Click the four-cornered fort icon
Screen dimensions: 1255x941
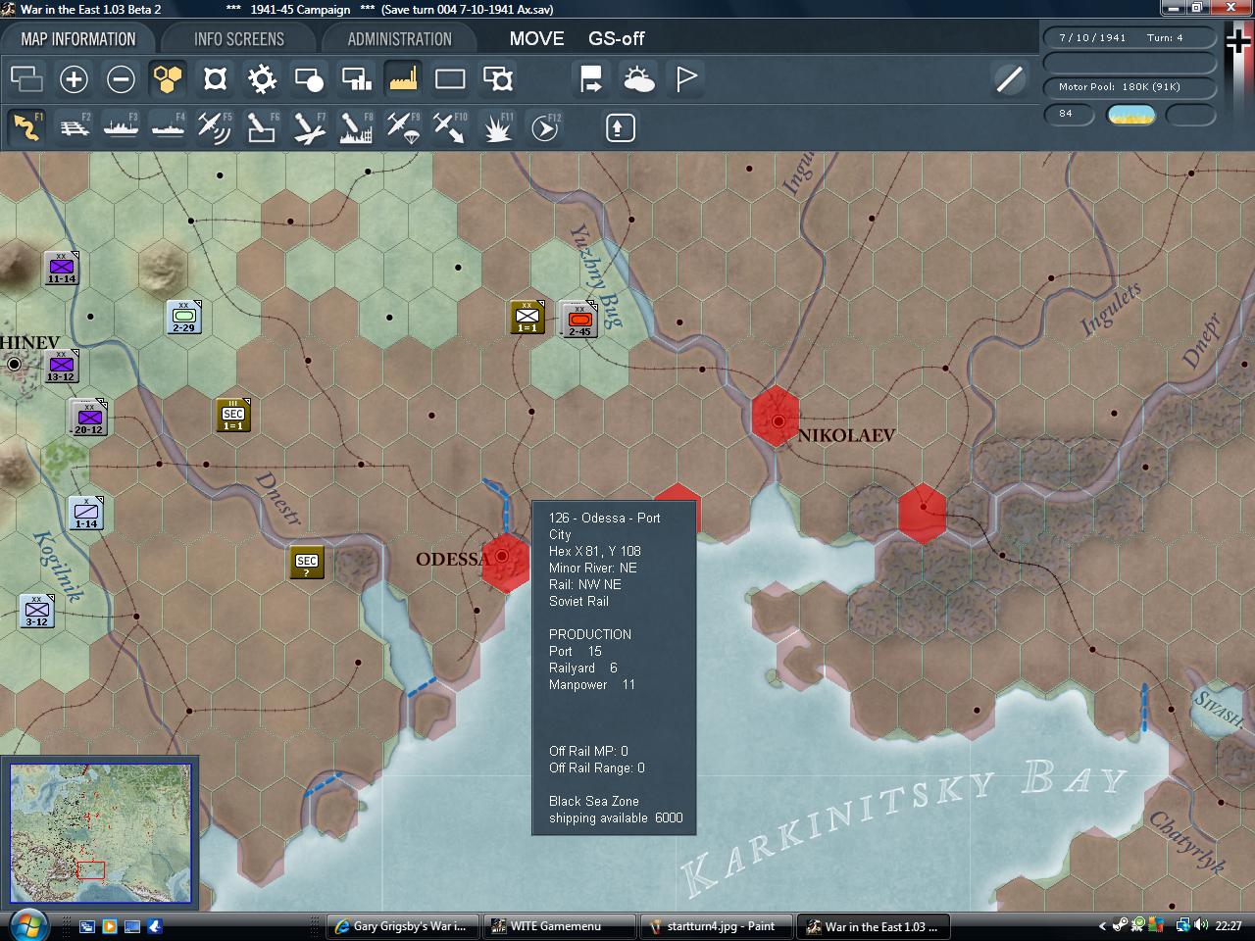215,78
